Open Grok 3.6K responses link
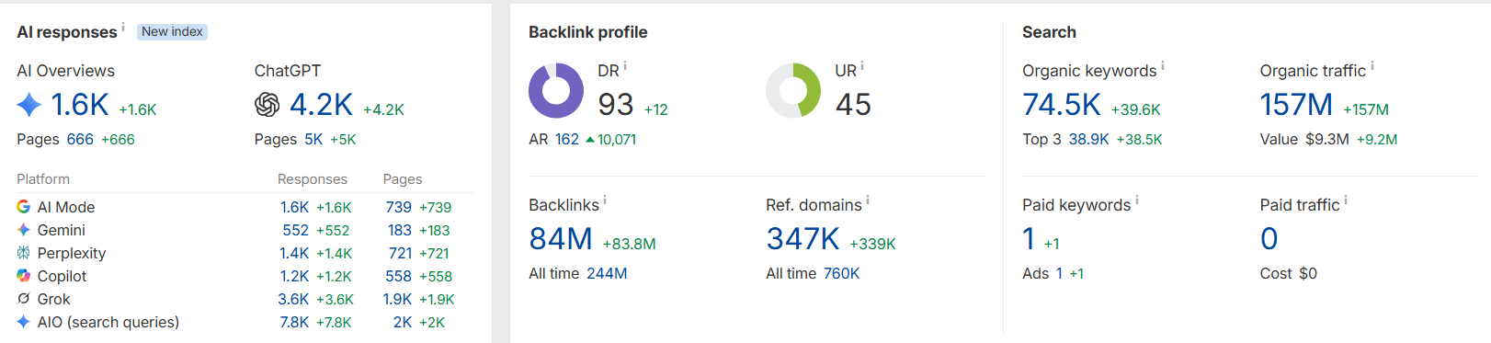 [x=293, y=299]
